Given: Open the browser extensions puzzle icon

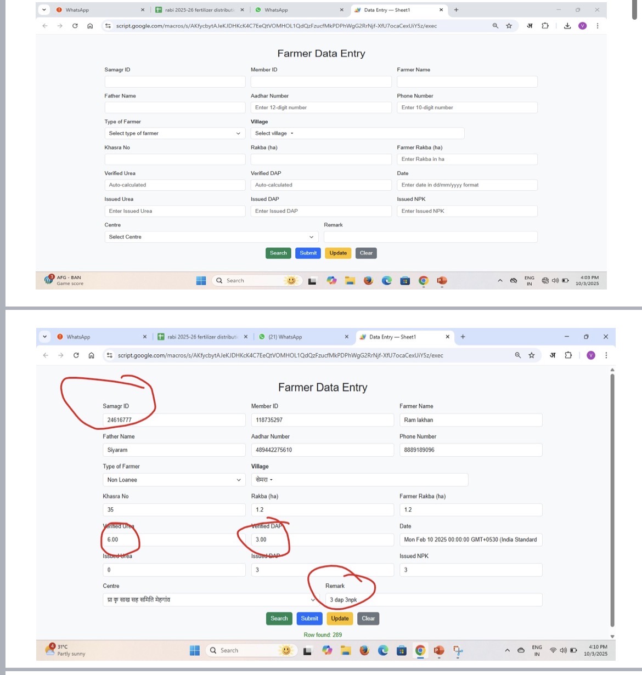Looking at the screenshot, I should tap(545, 26).
